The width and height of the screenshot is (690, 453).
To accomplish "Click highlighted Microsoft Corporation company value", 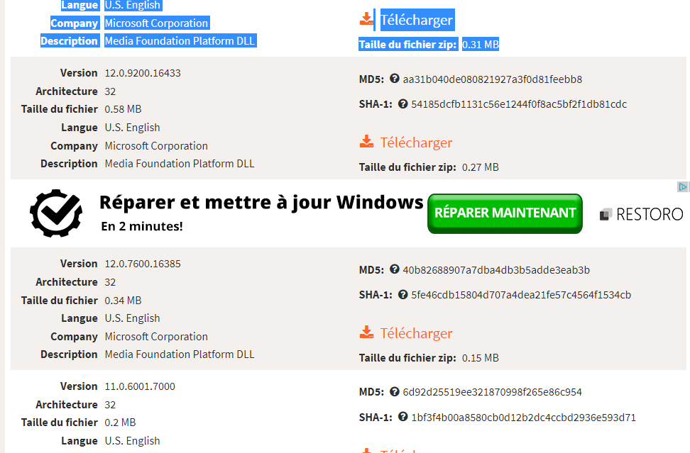I will coord(157,23).
